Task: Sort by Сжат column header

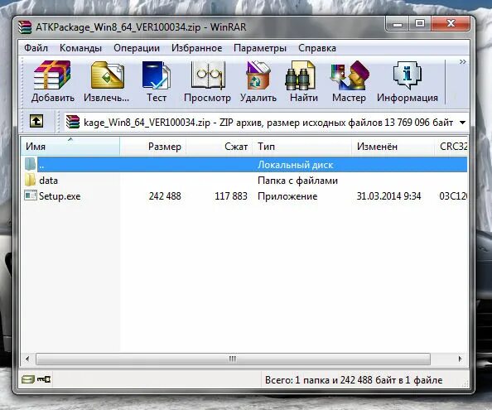Action: coord(219,146)
